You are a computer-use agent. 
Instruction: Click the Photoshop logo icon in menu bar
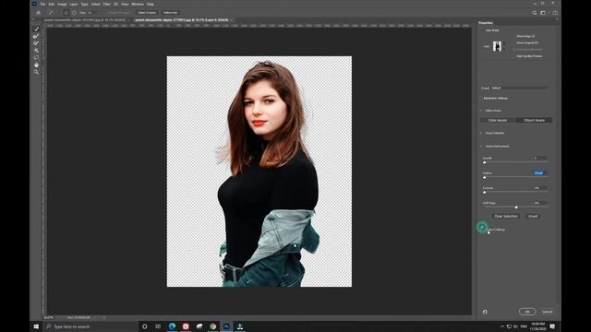[34, 4]
